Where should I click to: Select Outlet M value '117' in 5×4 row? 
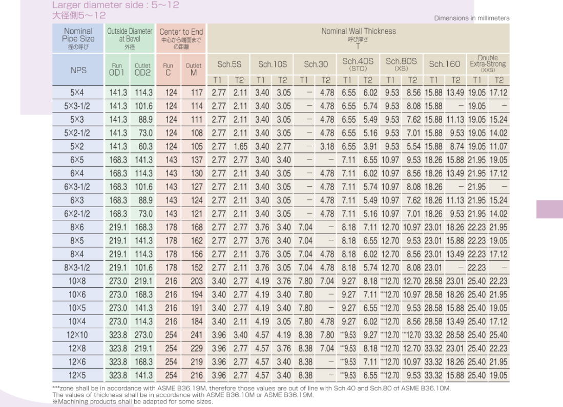(197, 93)
